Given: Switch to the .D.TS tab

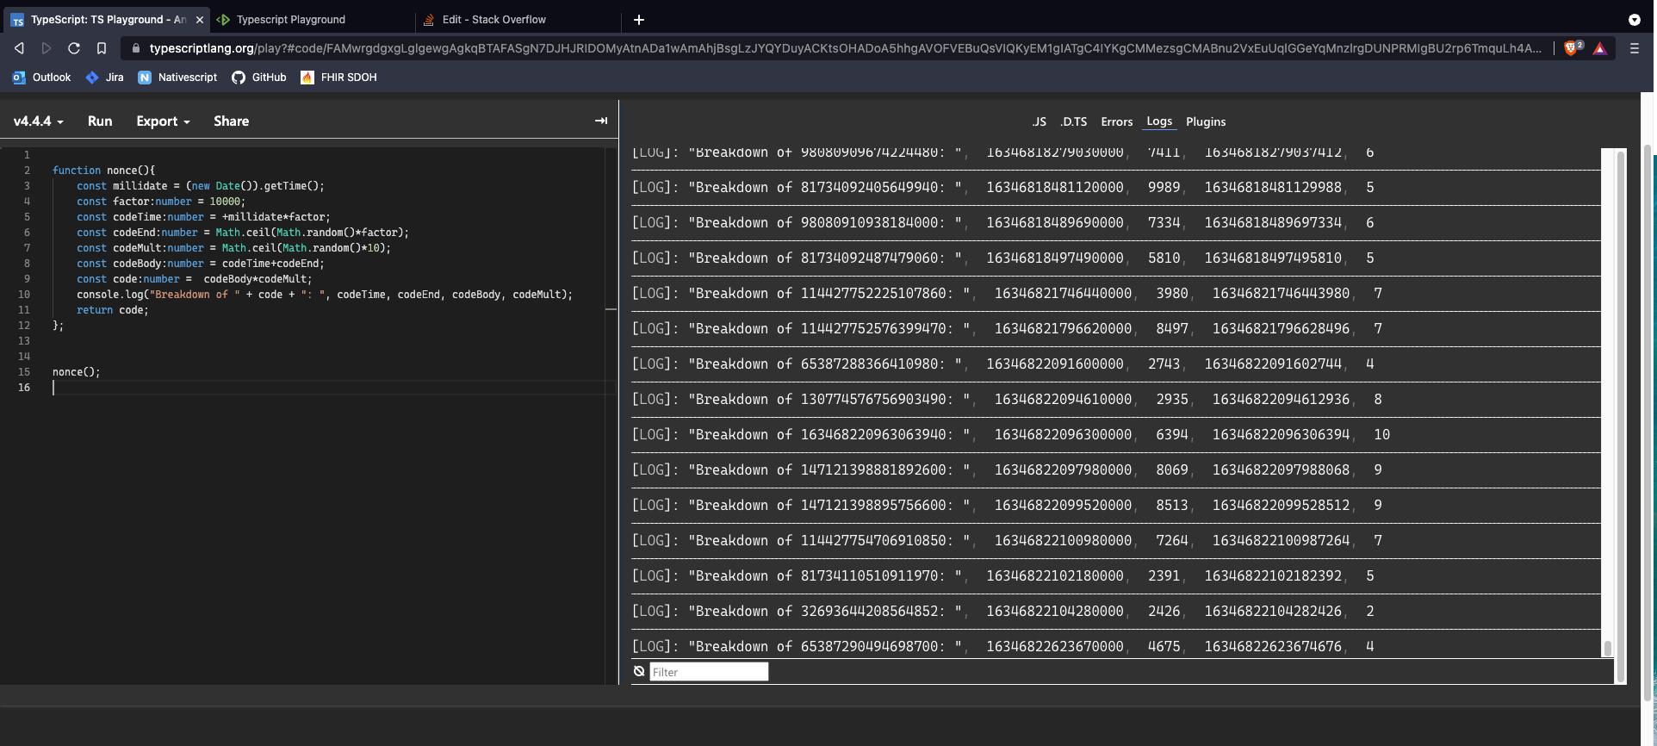Looking at the screenshot, I should coord(1073,121).
